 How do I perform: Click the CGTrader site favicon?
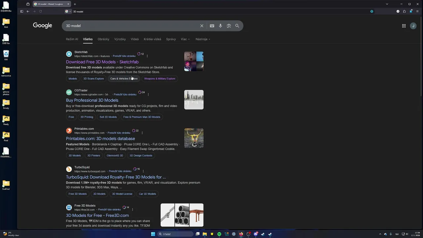69,92
